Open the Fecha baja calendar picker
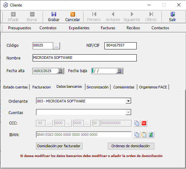The height and width of the screenshot is (169, 186). pyautogui.click(x=119, y=71)
